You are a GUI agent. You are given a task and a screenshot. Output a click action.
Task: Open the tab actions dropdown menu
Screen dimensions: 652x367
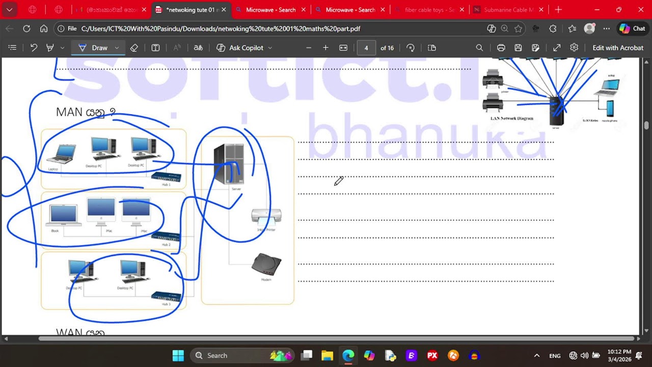click(9, 10)
